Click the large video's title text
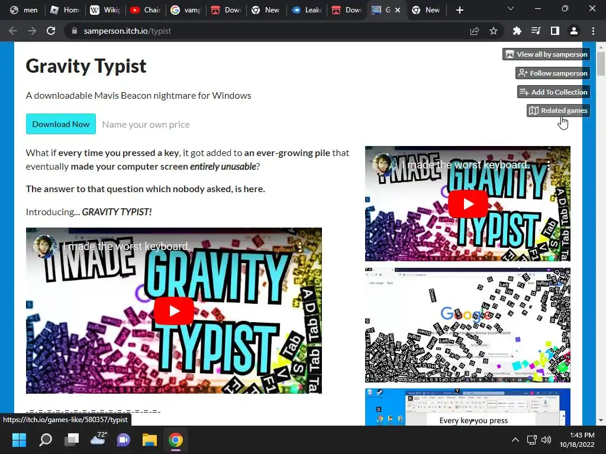This screenshot has width=606, height=454. click(x=125, y=247)
